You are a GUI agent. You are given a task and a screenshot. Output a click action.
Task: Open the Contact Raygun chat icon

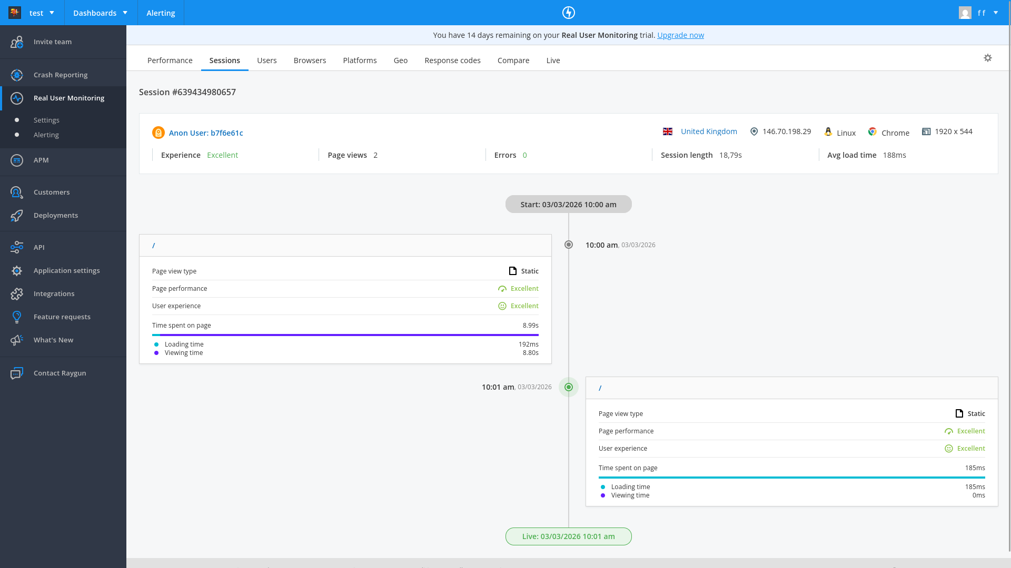[17, 373]
